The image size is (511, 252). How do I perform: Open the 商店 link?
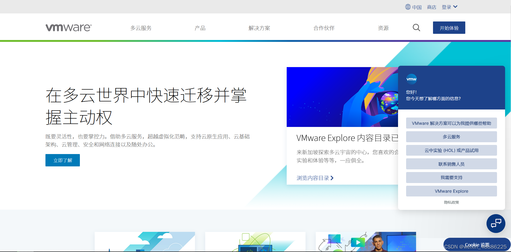[432, 7]
